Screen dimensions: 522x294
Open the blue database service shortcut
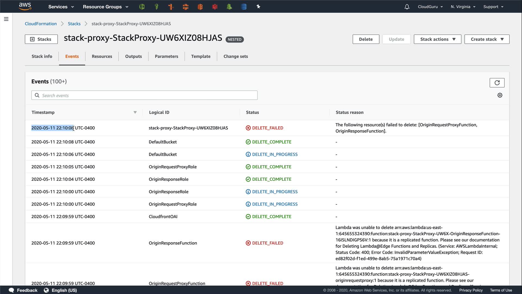click(244, 7)
